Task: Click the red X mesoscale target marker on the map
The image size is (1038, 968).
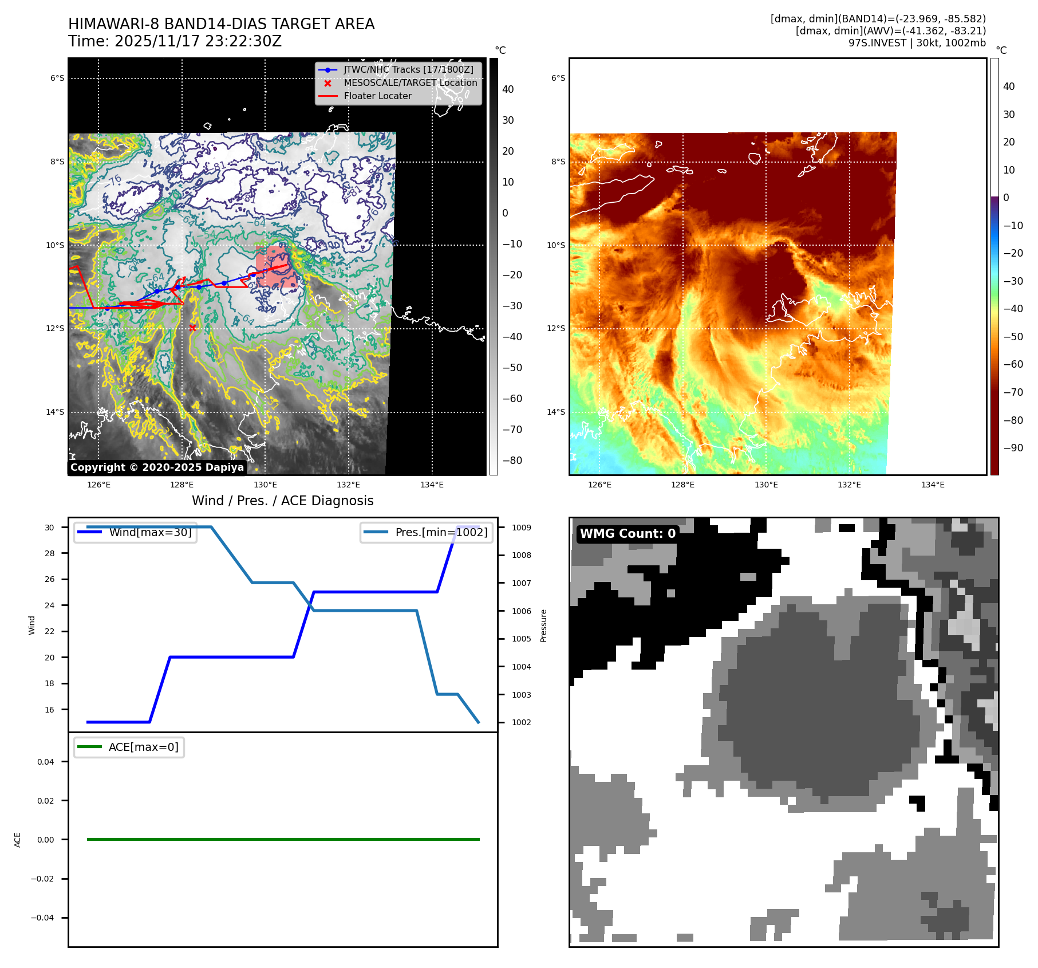Action: (192, 328)
